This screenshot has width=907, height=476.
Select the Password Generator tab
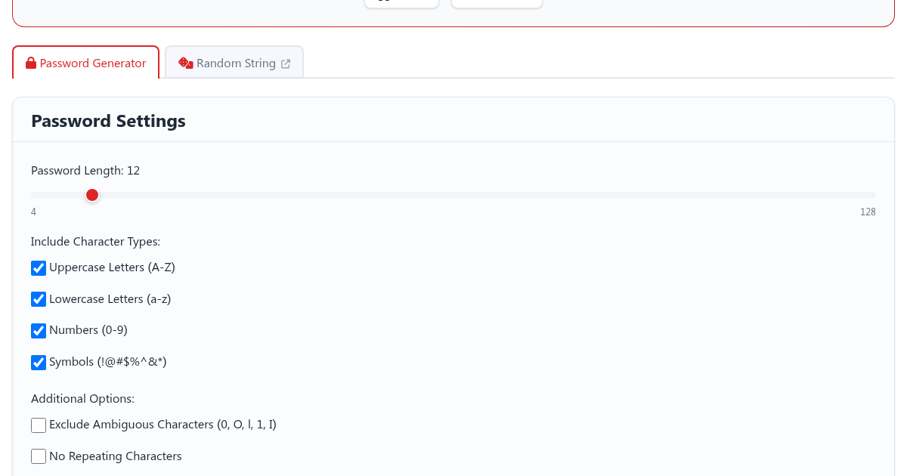[92, 63]
